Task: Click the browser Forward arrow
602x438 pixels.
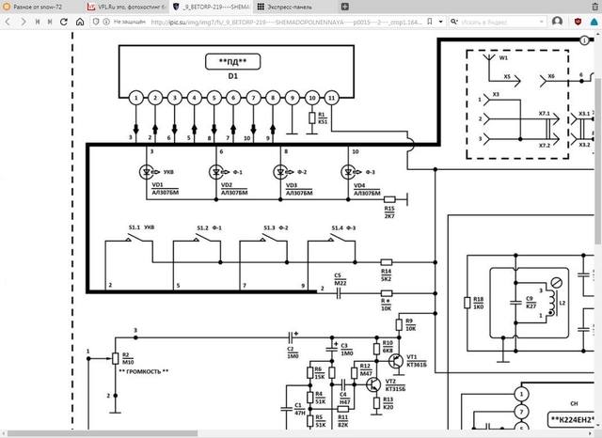Action: [24, 22]
